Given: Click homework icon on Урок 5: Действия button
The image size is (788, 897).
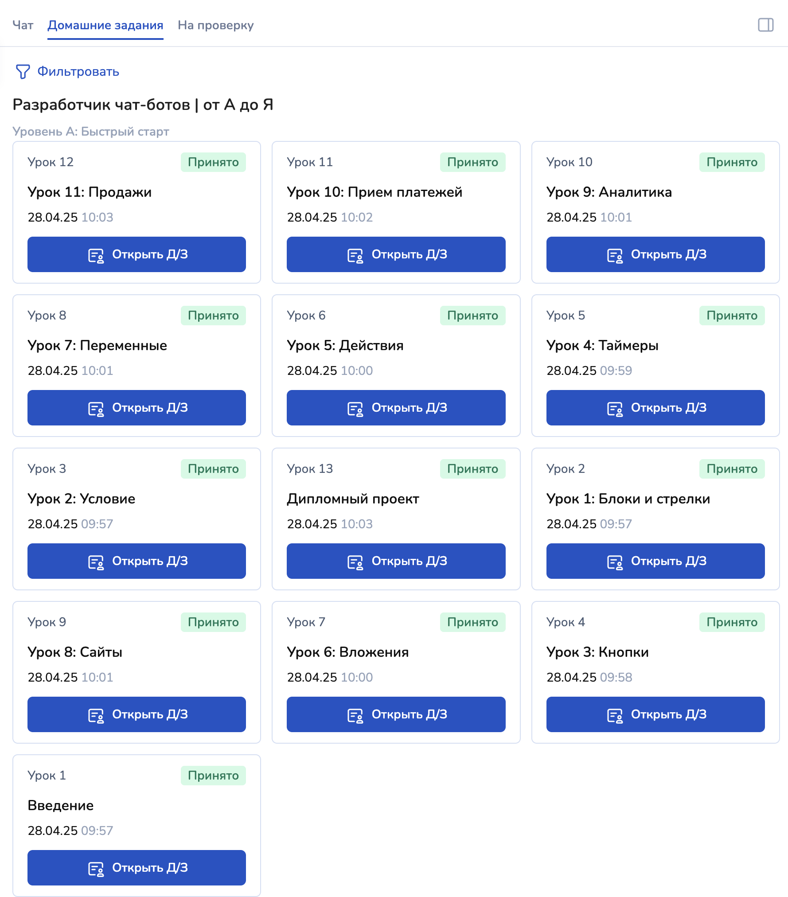Looking at the screenshot, I should tap(355, 409).
